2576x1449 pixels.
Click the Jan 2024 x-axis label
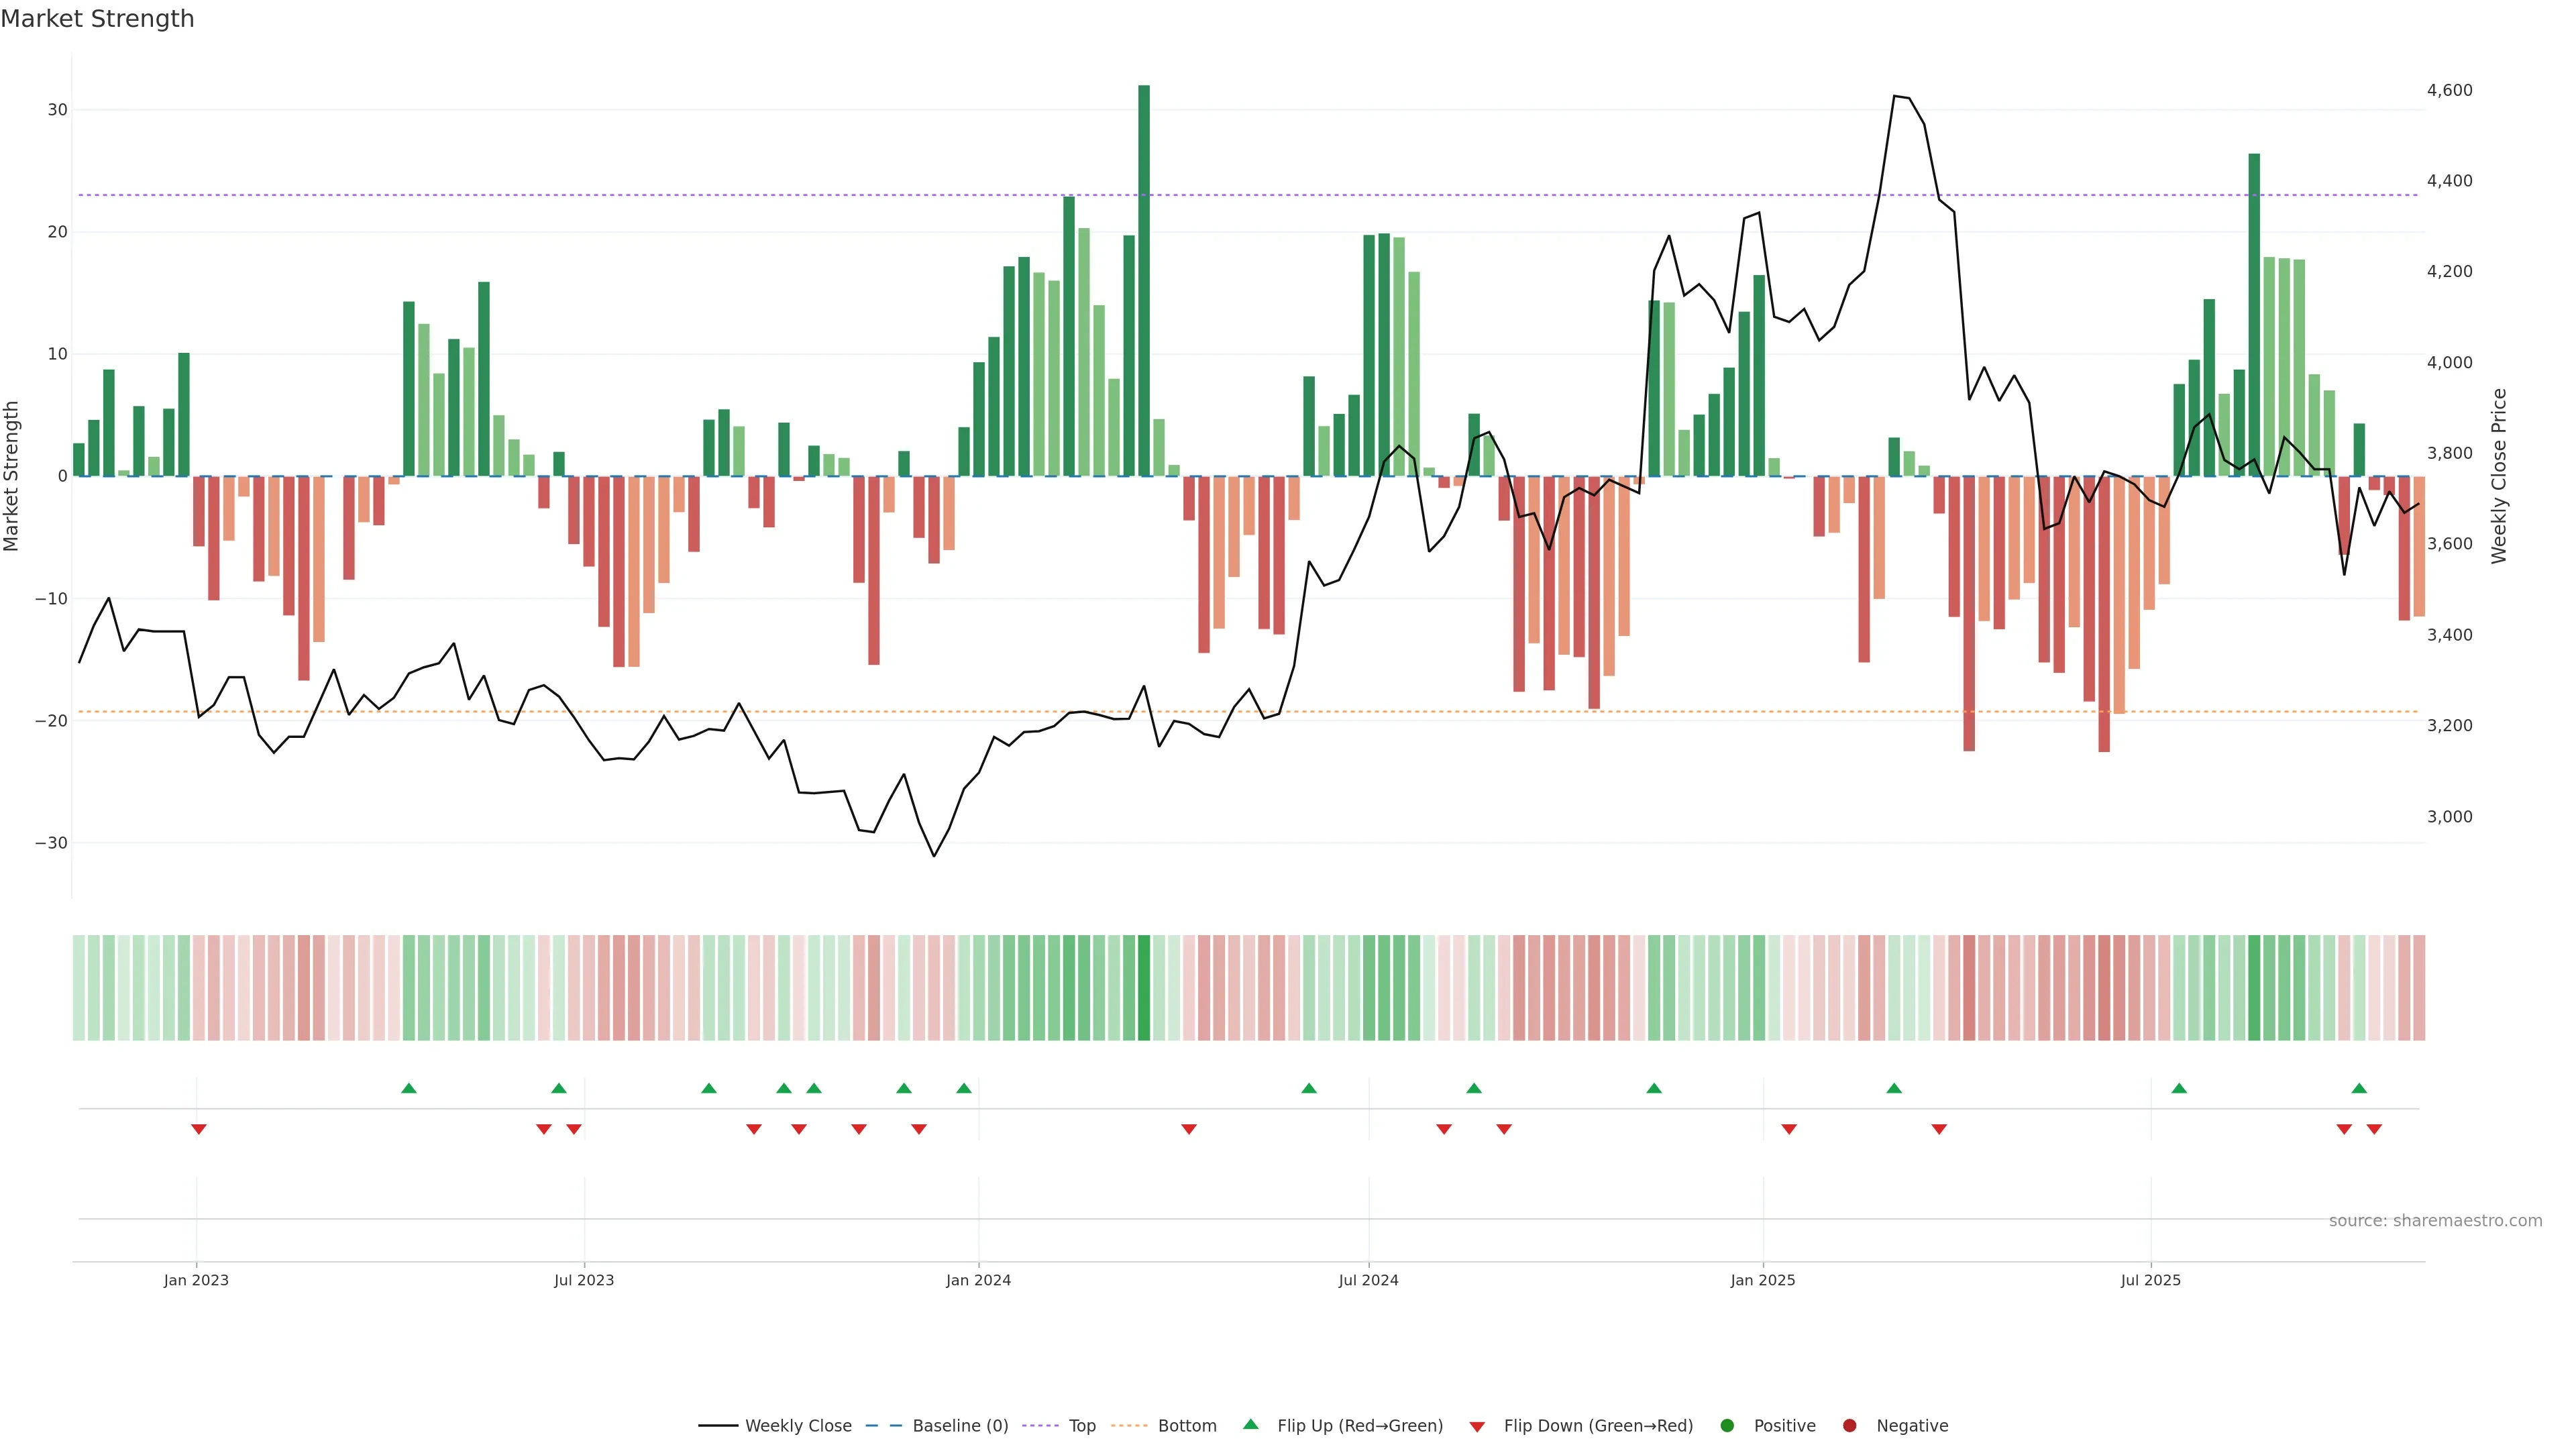pos(978,1280)
